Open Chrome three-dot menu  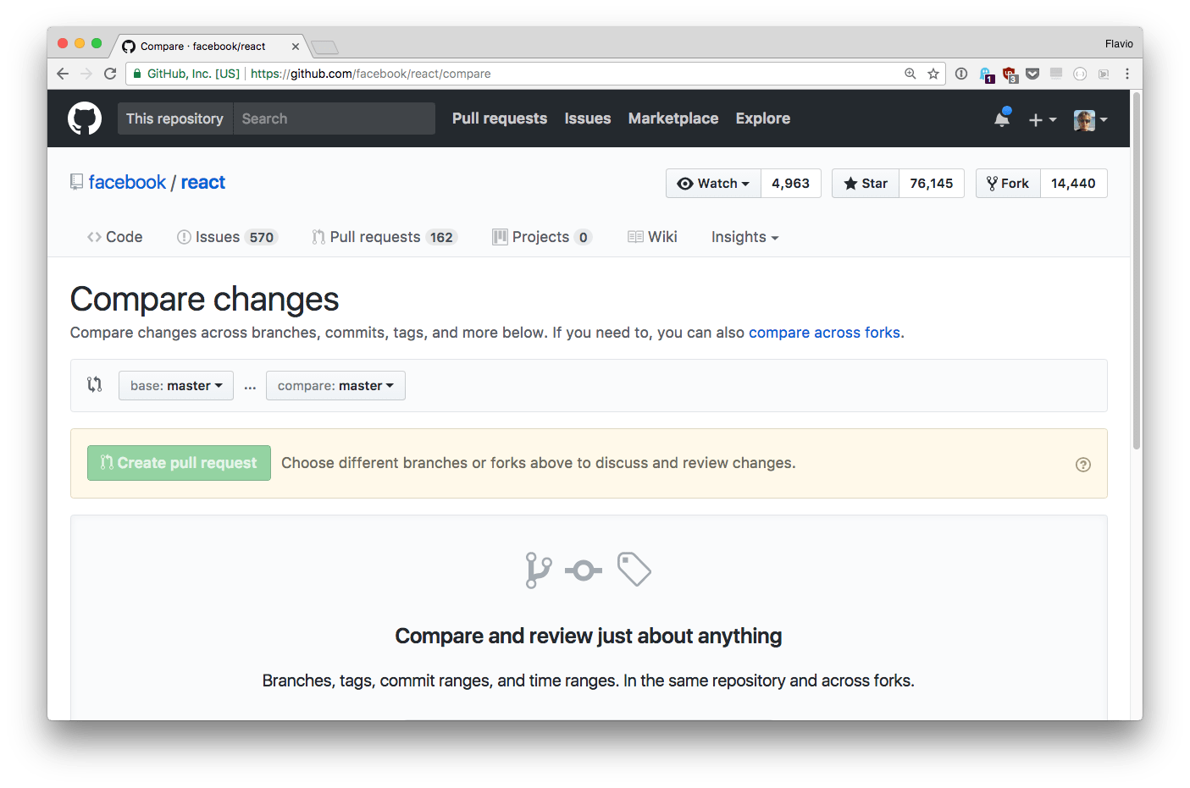click(1126, 74)
